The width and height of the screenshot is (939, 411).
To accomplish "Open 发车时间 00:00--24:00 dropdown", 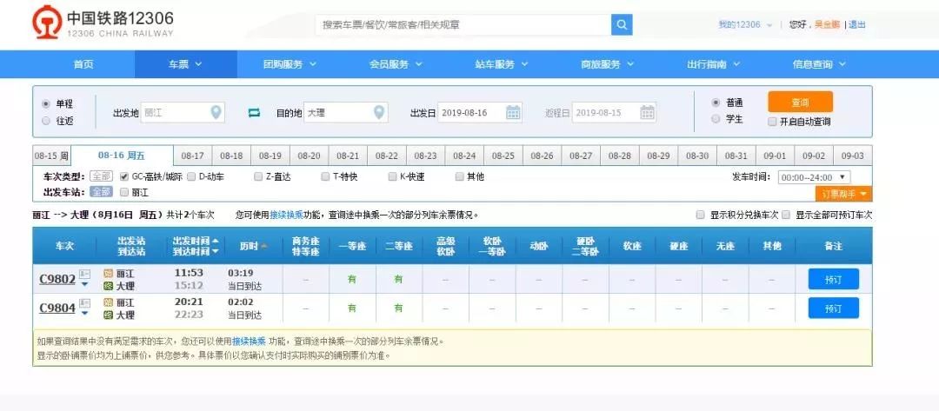I will click(x=813, y=177).
